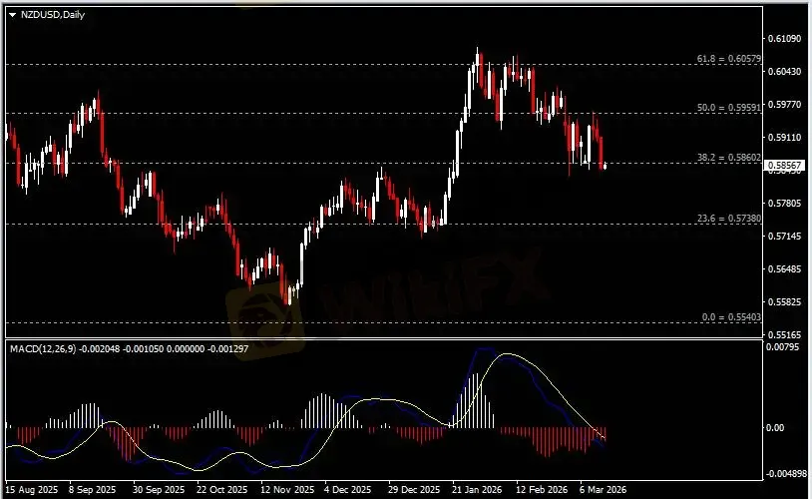This screenshot has width=812, height=499.
Task: Click the MACD(12,26,9) indicator label
Action: (x=43, y=347)
